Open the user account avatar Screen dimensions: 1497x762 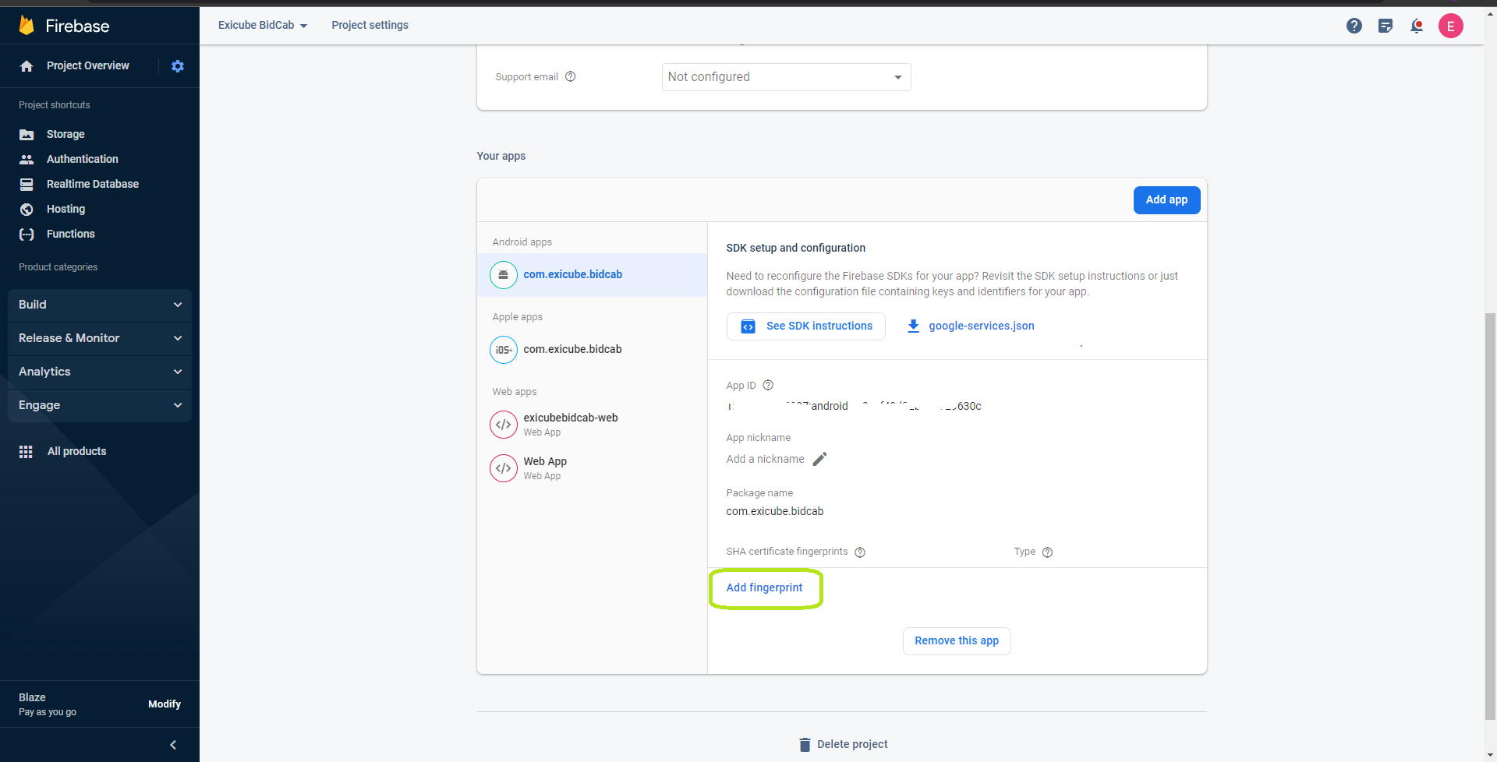[x=1450, y=26]
